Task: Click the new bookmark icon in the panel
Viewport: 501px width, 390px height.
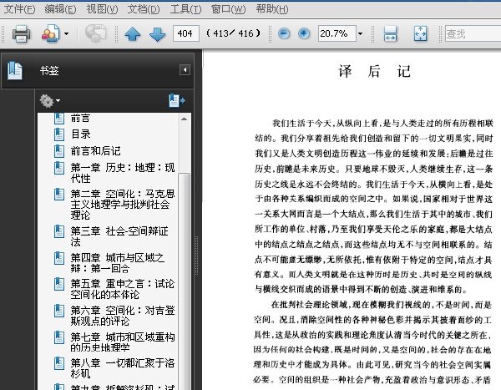Action: 177,100
